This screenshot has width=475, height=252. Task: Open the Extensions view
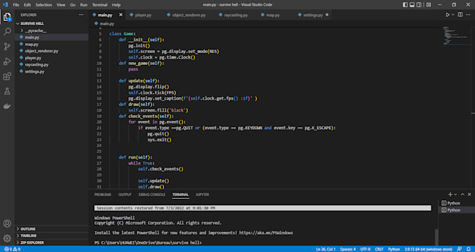[7, 76]
